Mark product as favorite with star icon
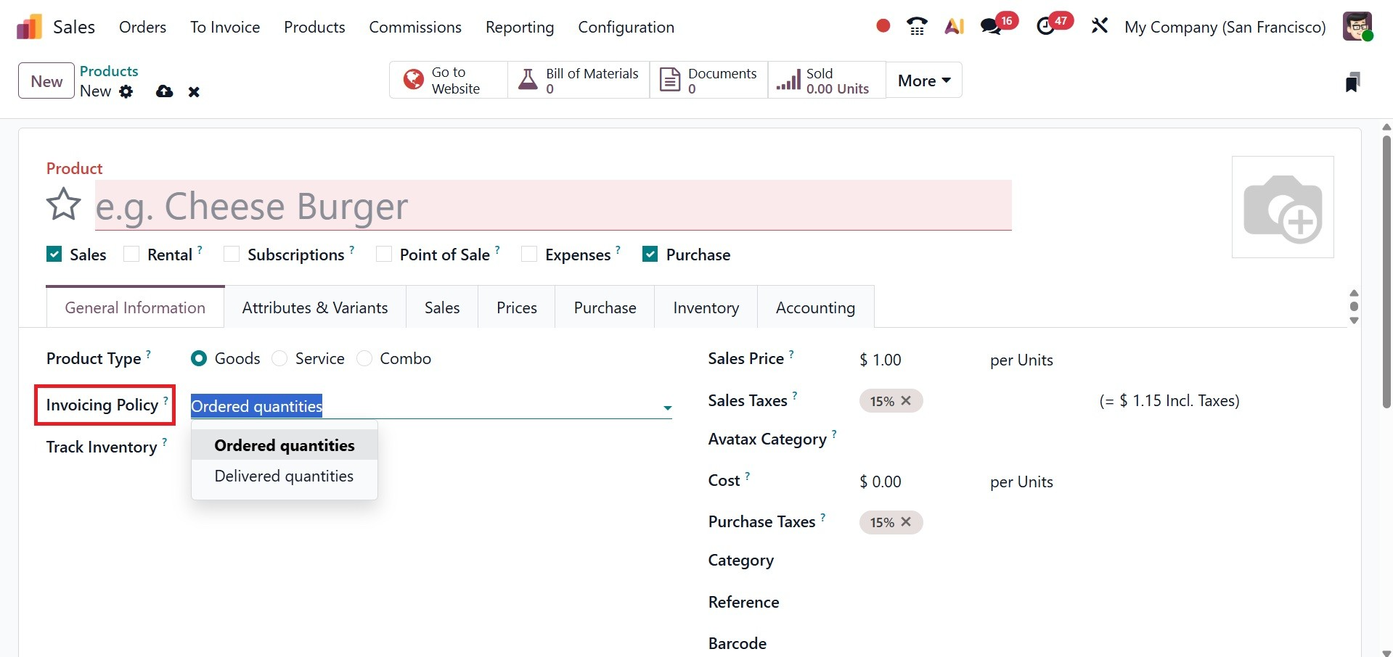Viewport: 1393px width, 657px height. tap(63, 204)
